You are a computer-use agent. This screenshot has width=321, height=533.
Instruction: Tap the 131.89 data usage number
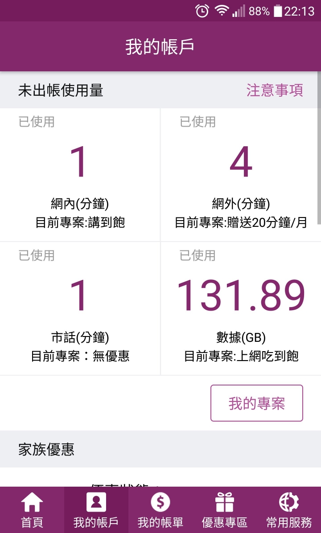[241, 295]
